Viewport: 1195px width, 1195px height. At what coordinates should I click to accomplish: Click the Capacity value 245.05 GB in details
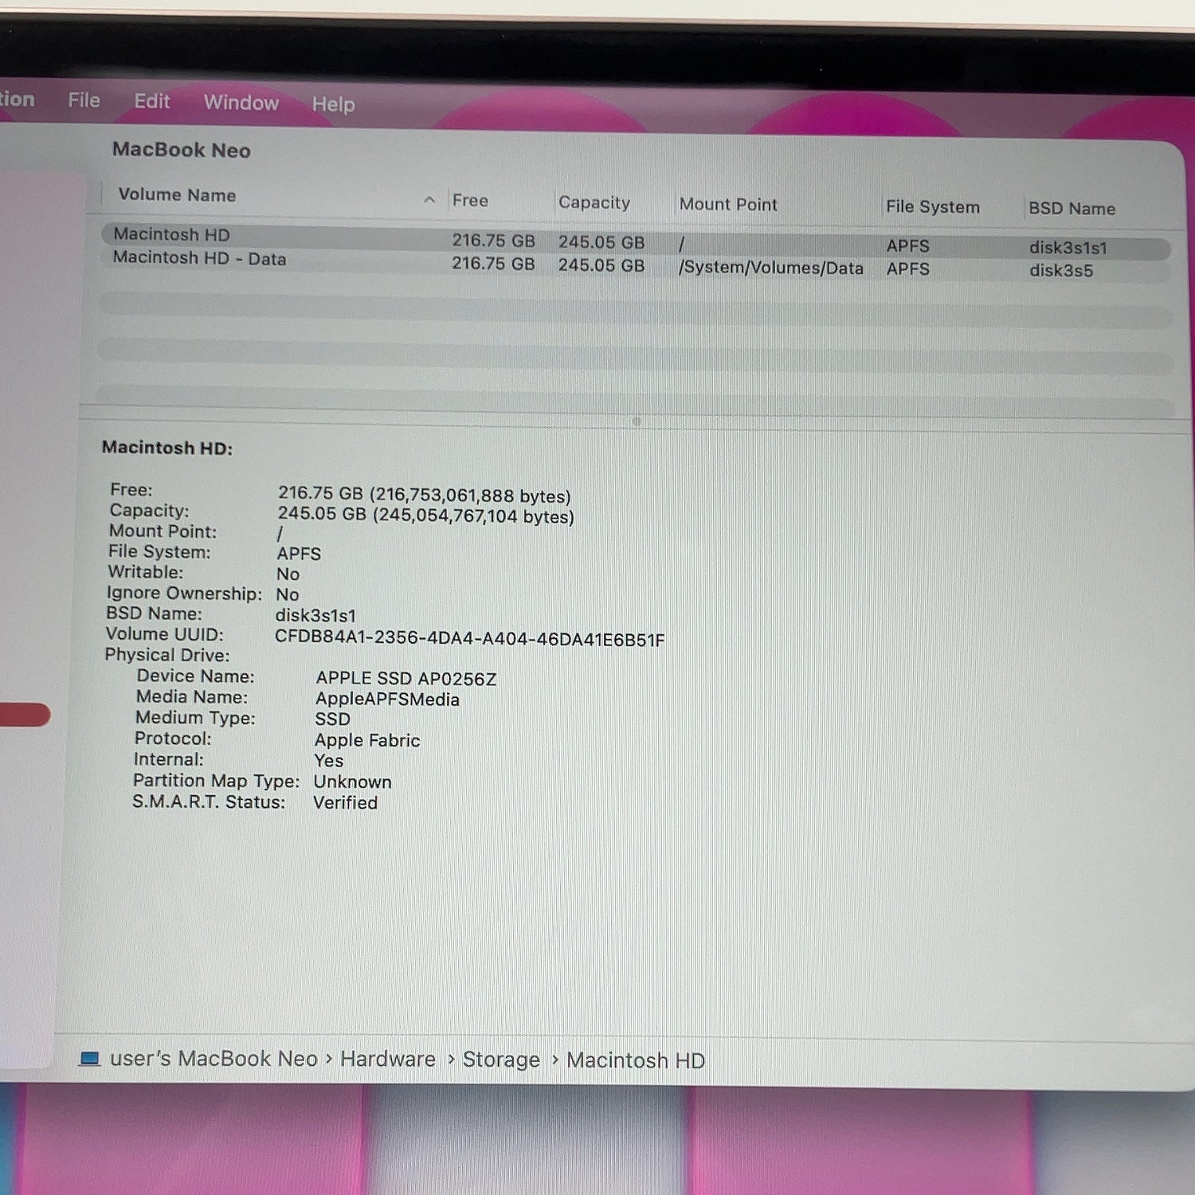coord(425,515)
